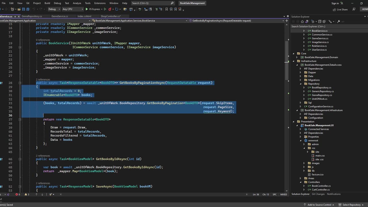Go to previous issue up arrow
Viewport: 368px width, 207px height.
point(36,194)
